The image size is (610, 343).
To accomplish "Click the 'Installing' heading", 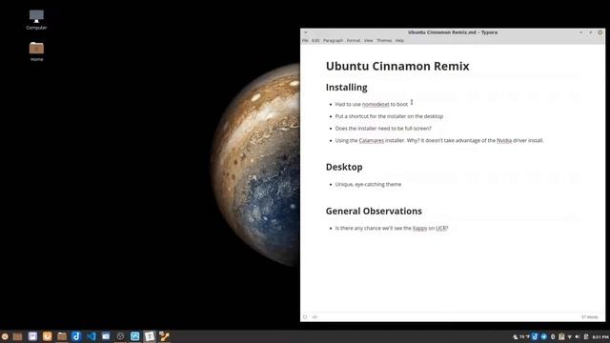I will pyautogui.click(x=346, y=88).
